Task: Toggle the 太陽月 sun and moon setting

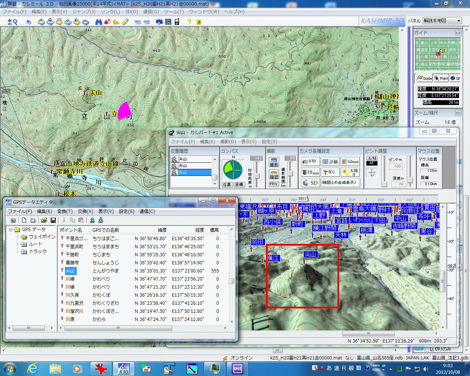Action: 349,172
